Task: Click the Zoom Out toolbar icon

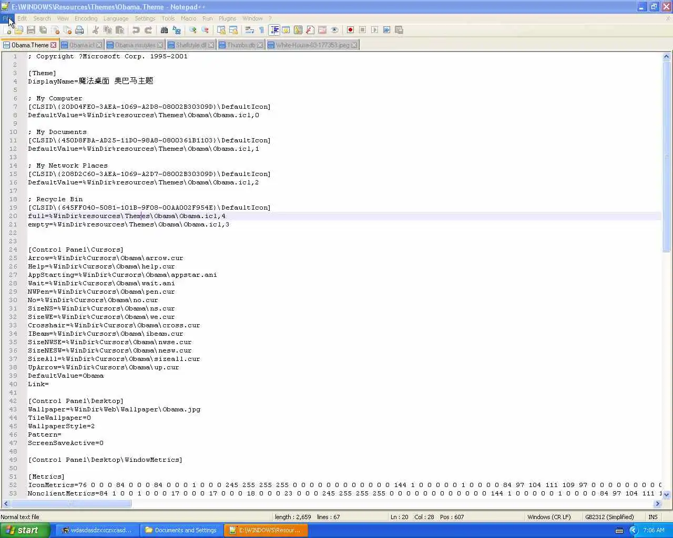Action: (x=205, y=30)
